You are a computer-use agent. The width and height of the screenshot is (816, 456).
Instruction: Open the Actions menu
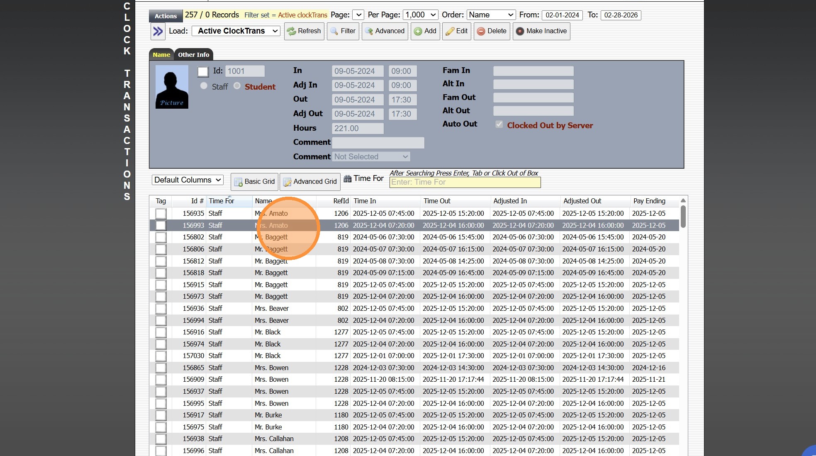[166, 16]
